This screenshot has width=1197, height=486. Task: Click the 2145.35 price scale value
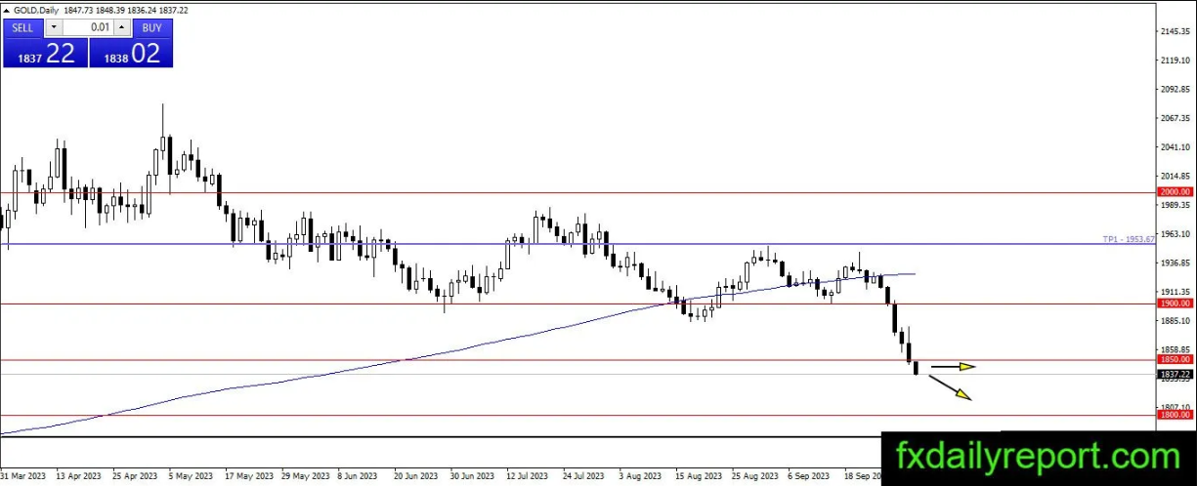pos(1172,32)
